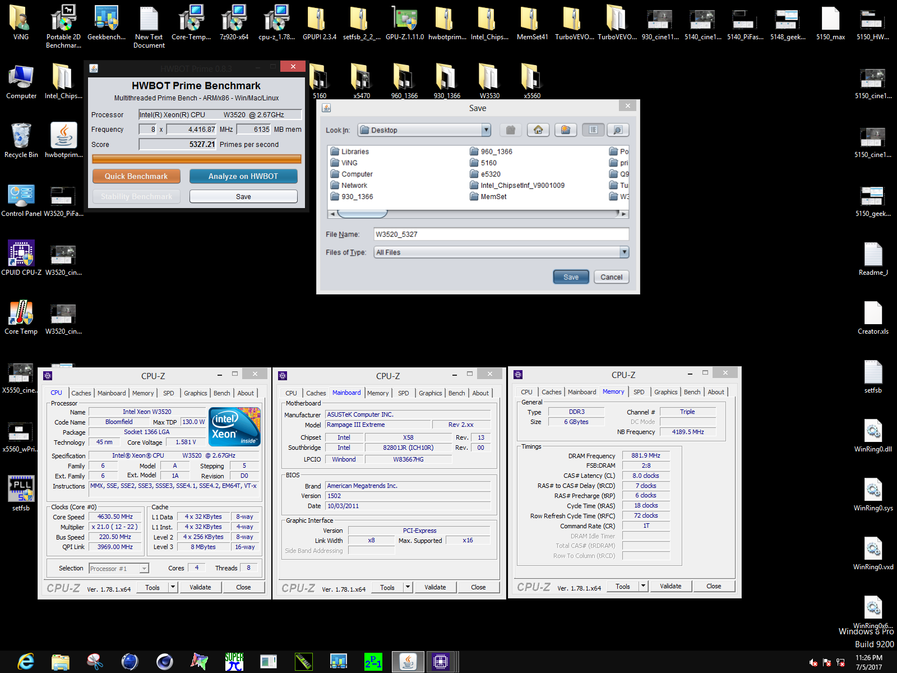Open the wPrime 2p-1 taskbar icon
The width and height of the screenshot is (897, 673).
coord(373,662)
